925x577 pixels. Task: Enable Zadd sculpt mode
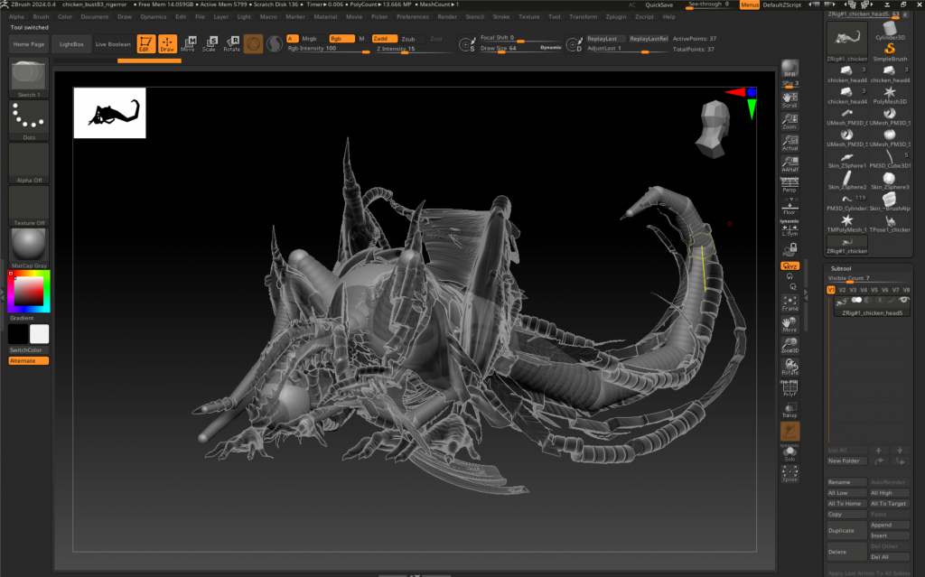pyautogui.click(x=384, y=38)
